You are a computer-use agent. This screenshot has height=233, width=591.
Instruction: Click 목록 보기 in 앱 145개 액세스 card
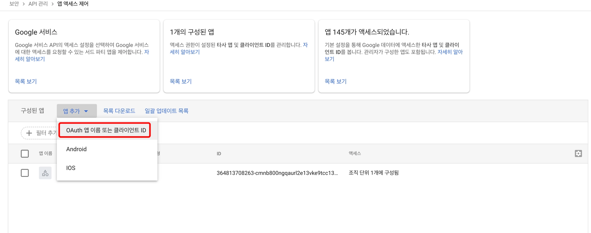pos(336,82)
